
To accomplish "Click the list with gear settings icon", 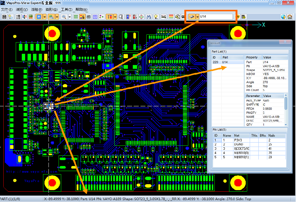I will click(x=244, y=17).
